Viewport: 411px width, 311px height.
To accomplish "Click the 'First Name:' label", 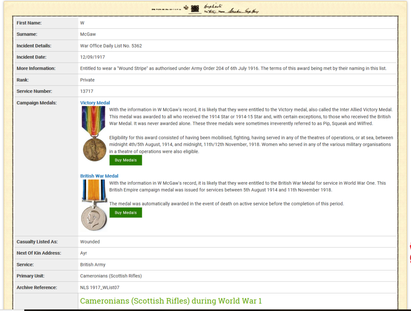I will pos(29,23).
